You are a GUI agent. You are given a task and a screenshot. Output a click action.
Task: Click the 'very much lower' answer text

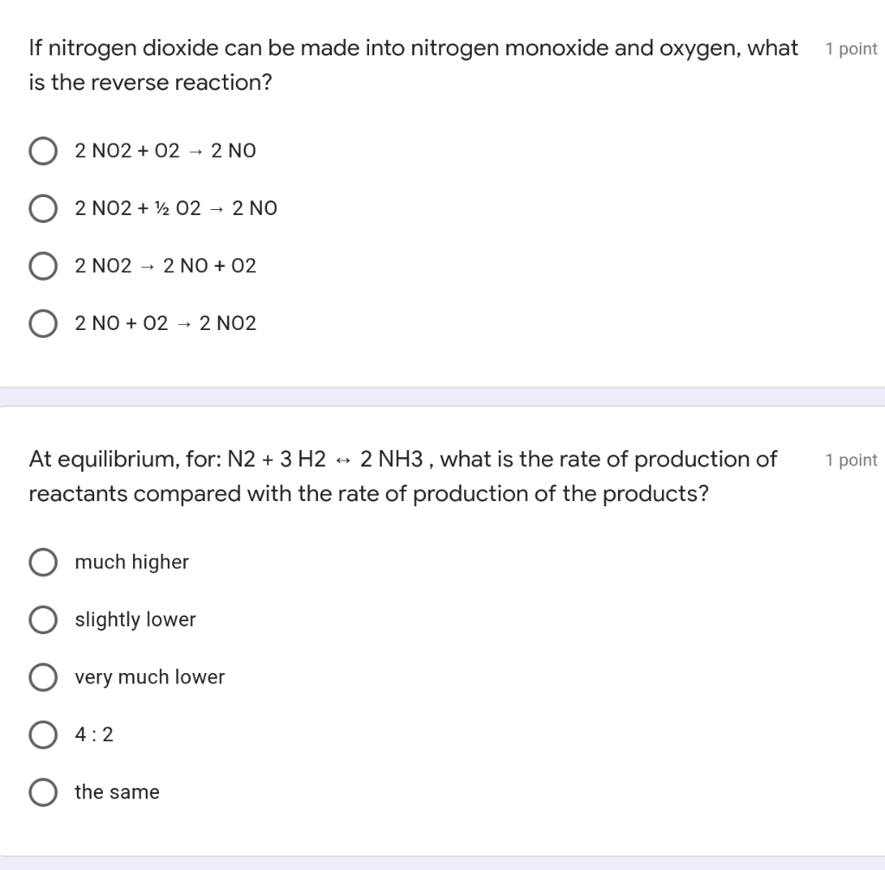click(x=150, y=677)
